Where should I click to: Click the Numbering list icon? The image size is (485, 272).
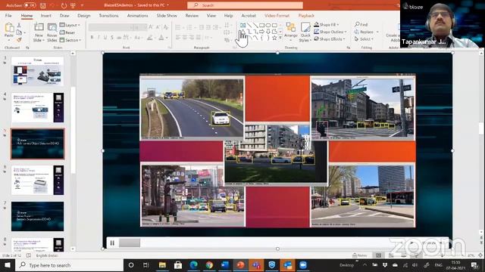point(189,27)
